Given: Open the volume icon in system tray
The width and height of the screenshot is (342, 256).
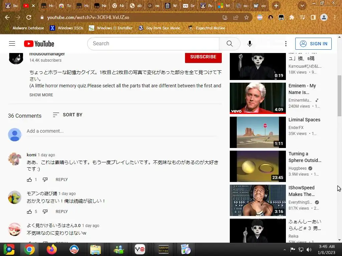Looking at the screenshot, I should pos(309,250).
